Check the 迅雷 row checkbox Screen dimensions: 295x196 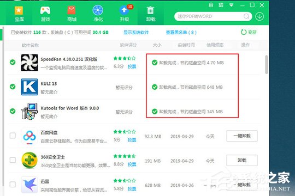pos(13,185)
